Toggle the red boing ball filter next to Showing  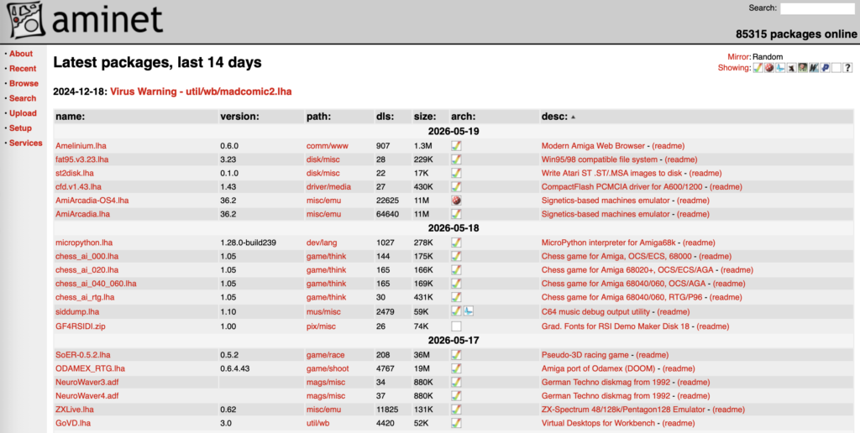pyautogui.click(x=769, y=68)
